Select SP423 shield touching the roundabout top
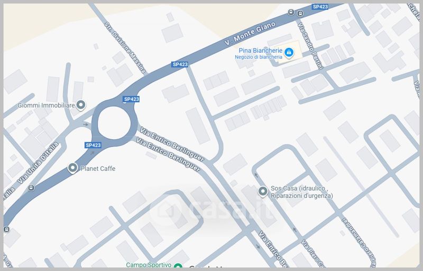The width and height of the screenshot is (423, 271). (x=131, y=99)
